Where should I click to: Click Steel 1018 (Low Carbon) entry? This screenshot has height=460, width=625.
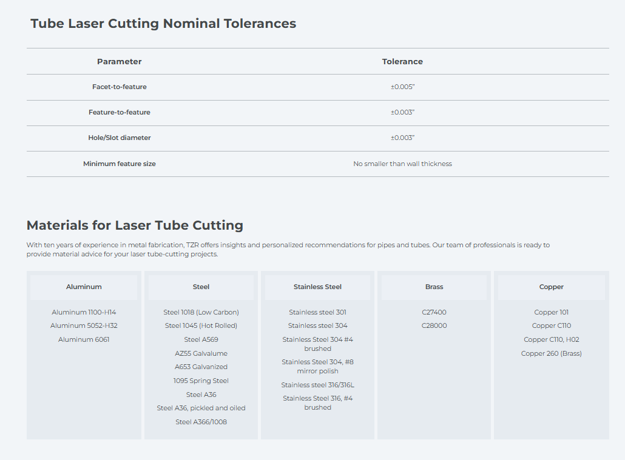(x=201, y=312)
